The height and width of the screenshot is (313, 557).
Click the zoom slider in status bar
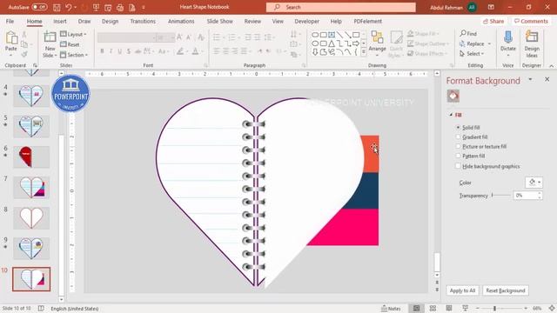point(502,309)
